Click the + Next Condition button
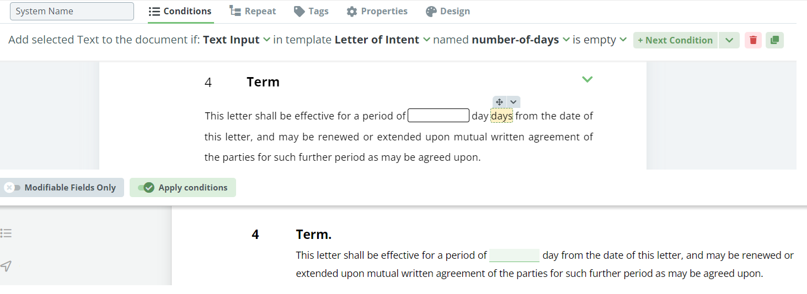 coord(675,40)
